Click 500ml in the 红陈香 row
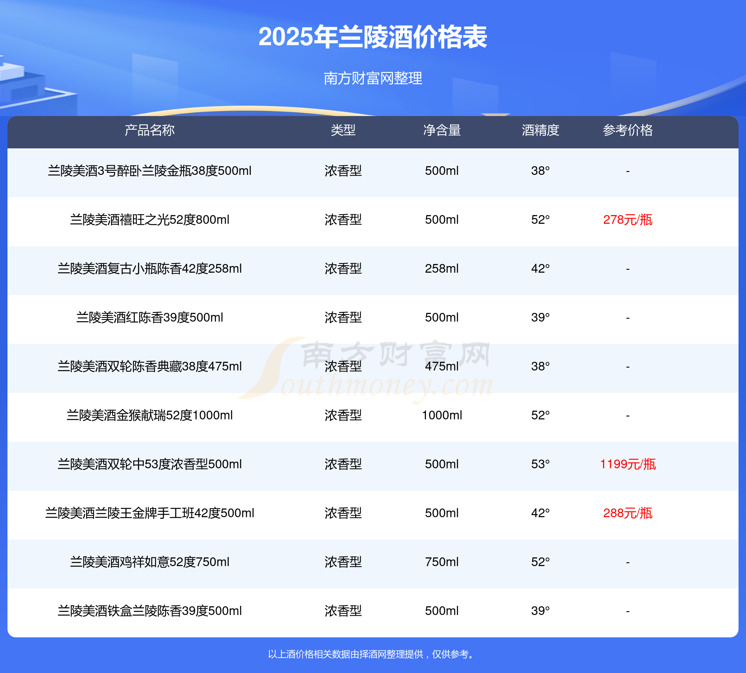The width and height of the screenshot is (746, 673). point(442,317)
